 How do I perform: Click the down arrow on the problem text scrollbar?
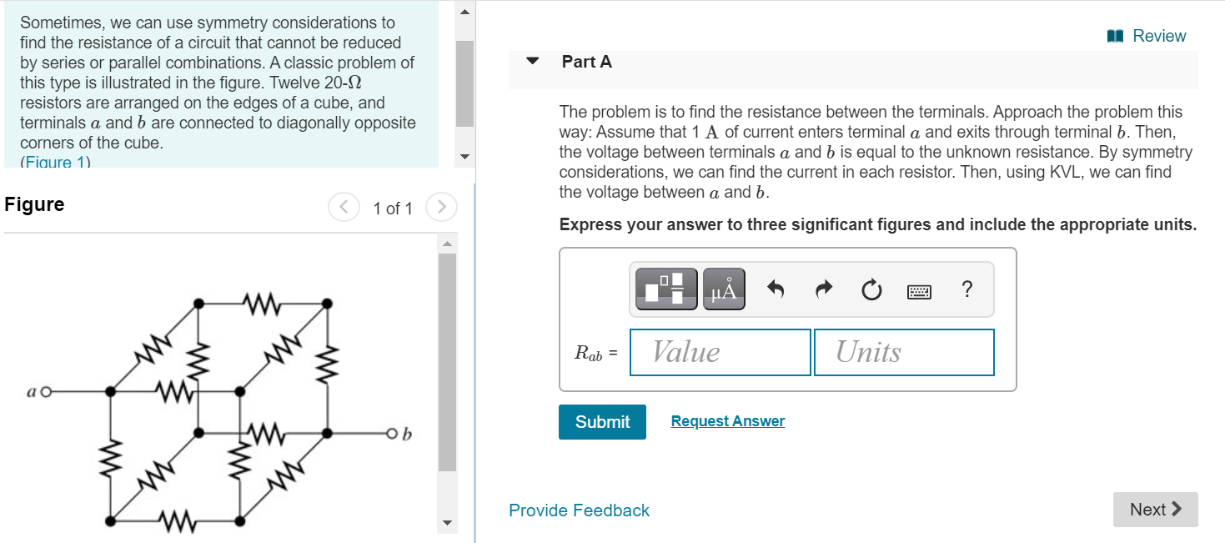[x=464, y=156]
